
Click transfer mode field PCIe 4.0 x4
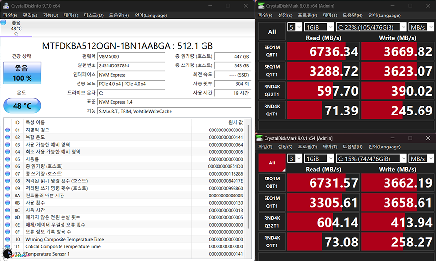[131, 84]
